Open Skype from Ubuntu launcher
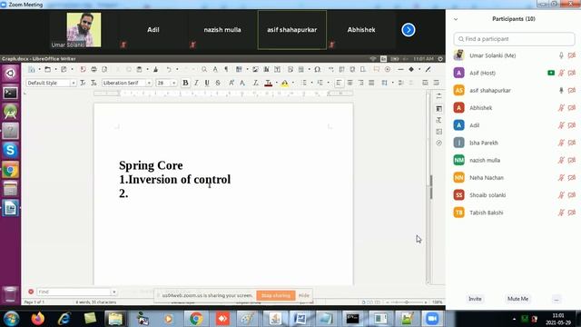 tap(10, 151)
